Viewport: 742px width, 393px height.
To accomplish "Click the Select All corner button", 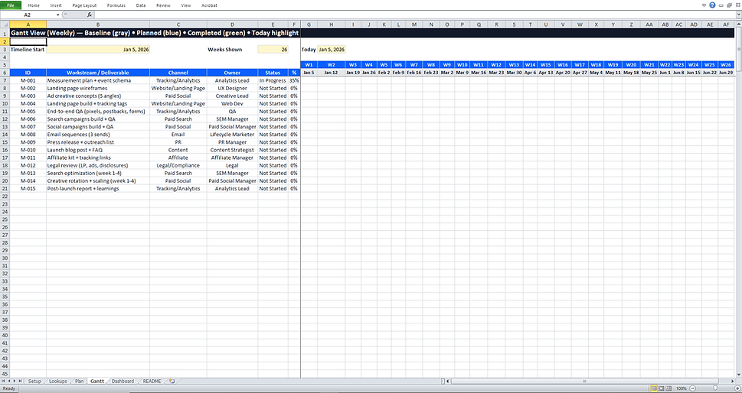I will coord(5,24).
